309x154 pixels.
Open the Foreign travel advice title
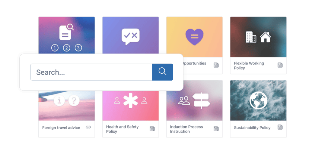(x=61, y=128)
